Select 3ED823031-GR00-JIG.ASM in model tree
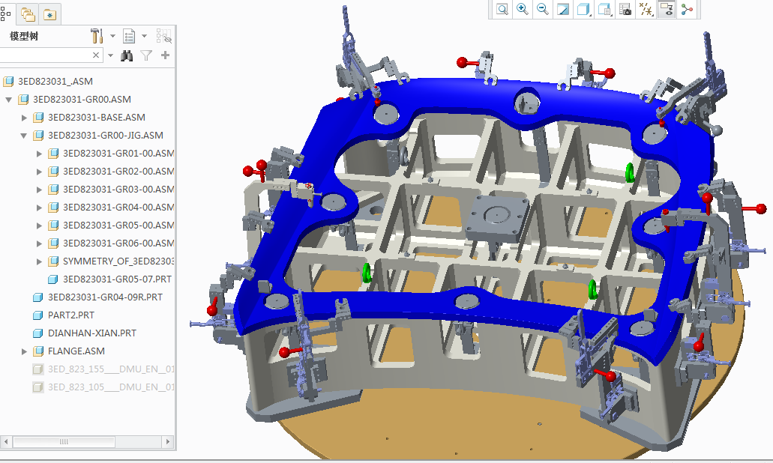Screen dimensions: 773x463 click(106, 136)
